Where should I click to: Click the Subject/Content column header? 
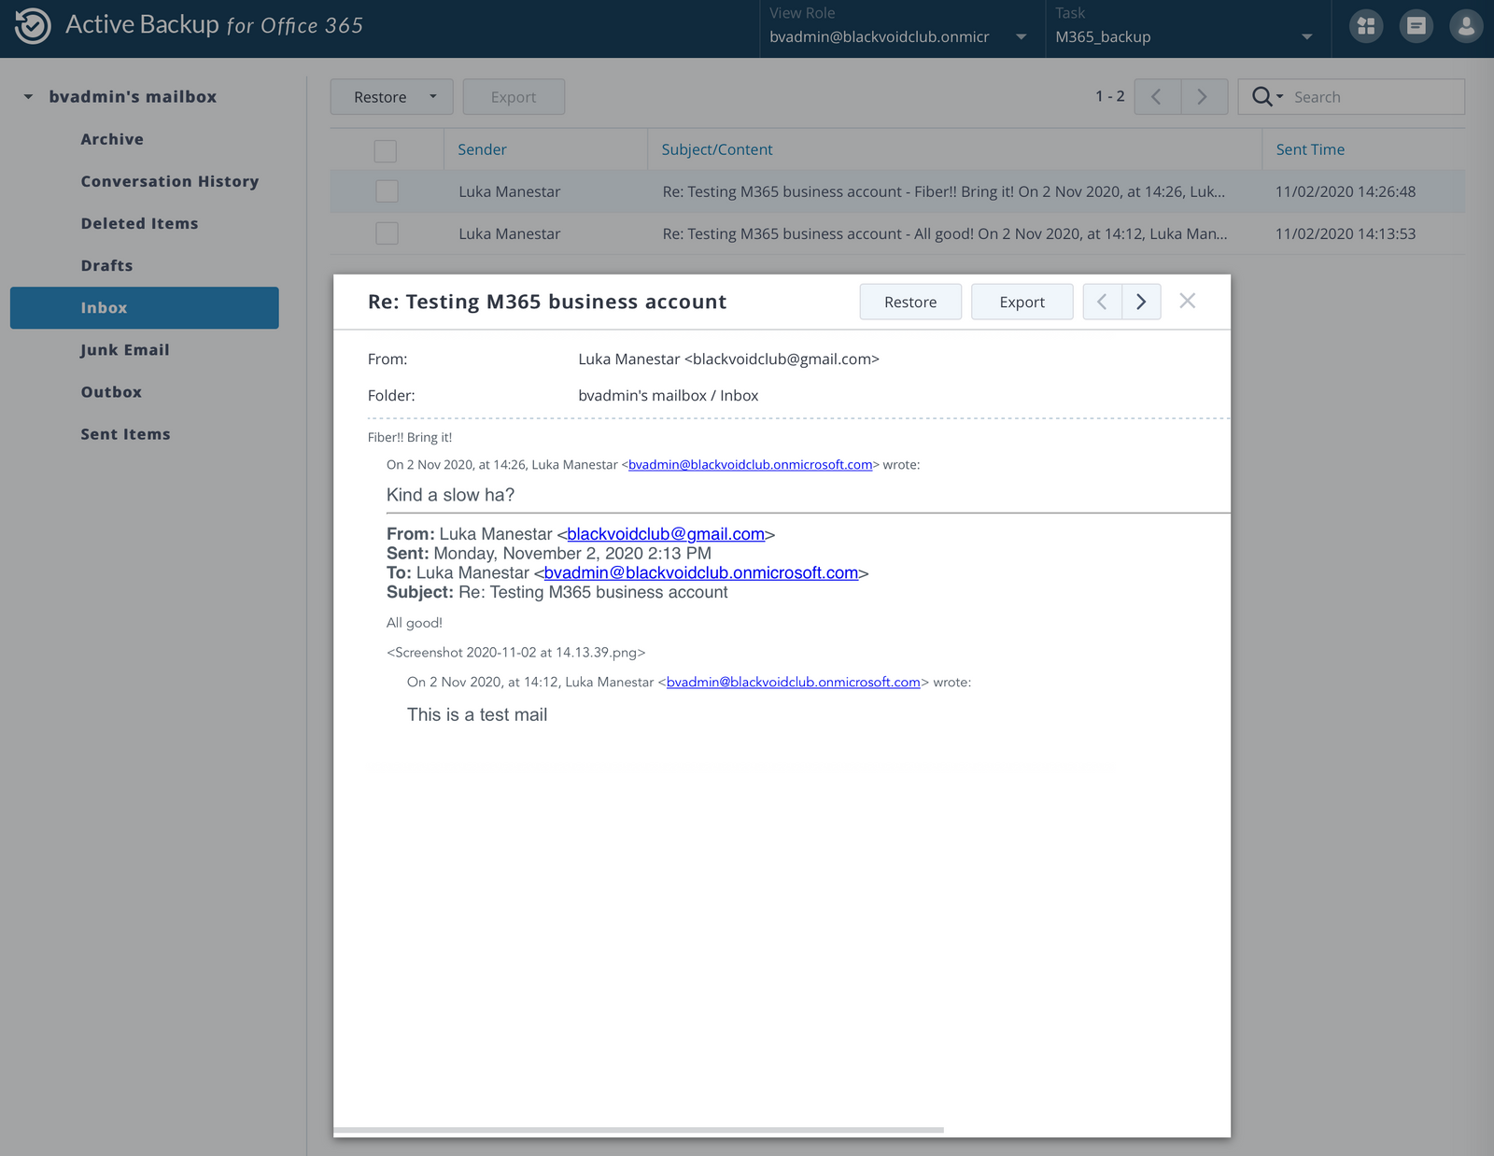[x=717, y=149]
